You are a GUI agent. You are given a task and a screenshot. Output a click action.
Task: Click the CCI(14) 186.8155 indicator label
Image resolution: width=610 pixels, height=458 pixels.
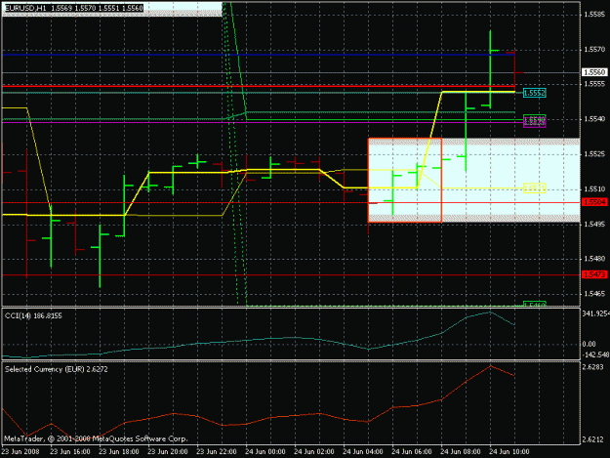coord(33,315)
